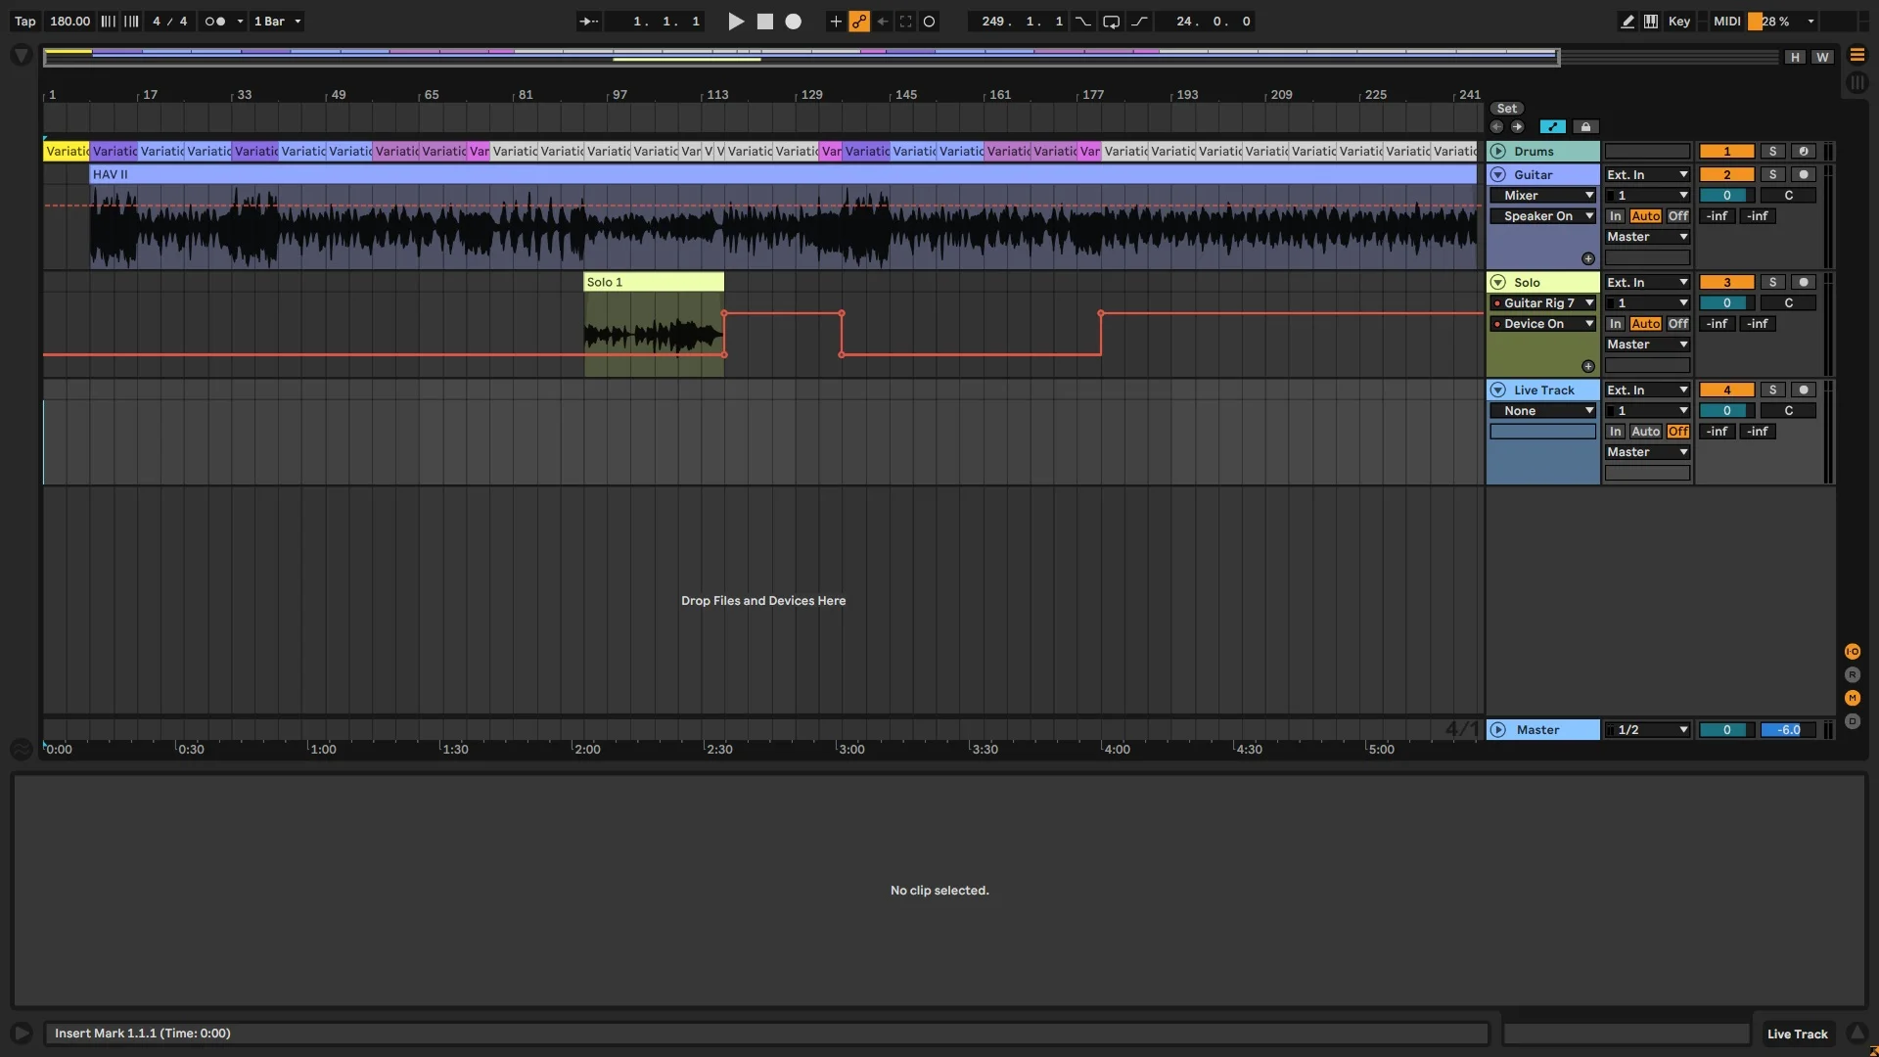Open the Key map mode
1879x1057 pixels.
click(1678, 21)
